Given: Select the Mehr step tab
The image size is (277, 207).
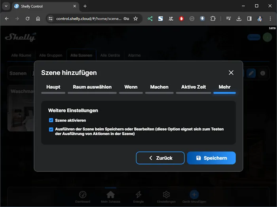Looking at the screenshot, I should click(x=224, y=87).
